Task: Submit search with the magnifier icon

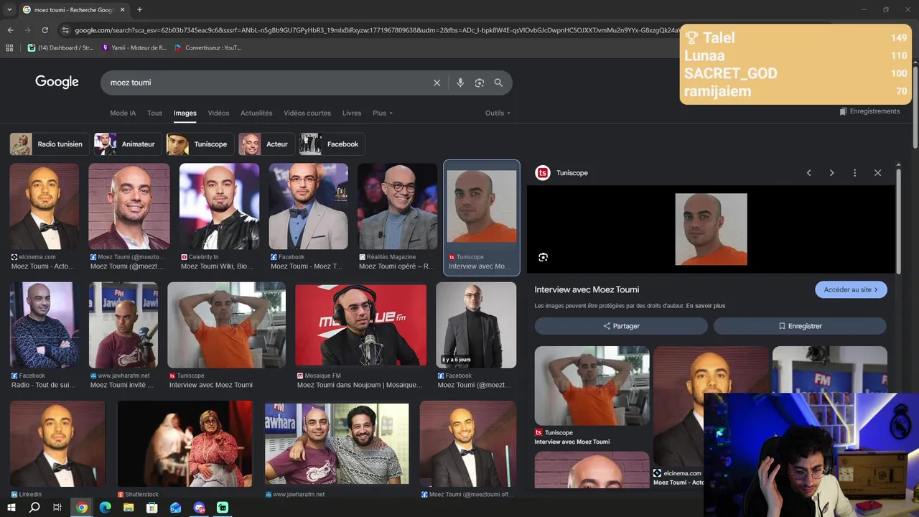Action: pos(498,83)
